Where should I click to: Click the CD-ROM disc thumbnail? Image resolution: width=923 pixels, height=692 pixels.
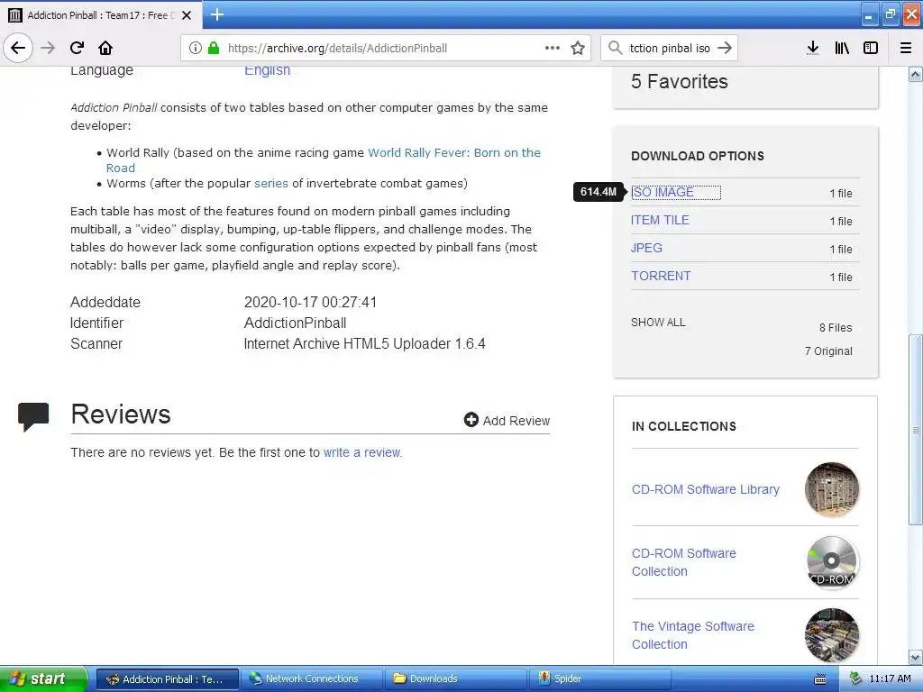click(832, 562)
